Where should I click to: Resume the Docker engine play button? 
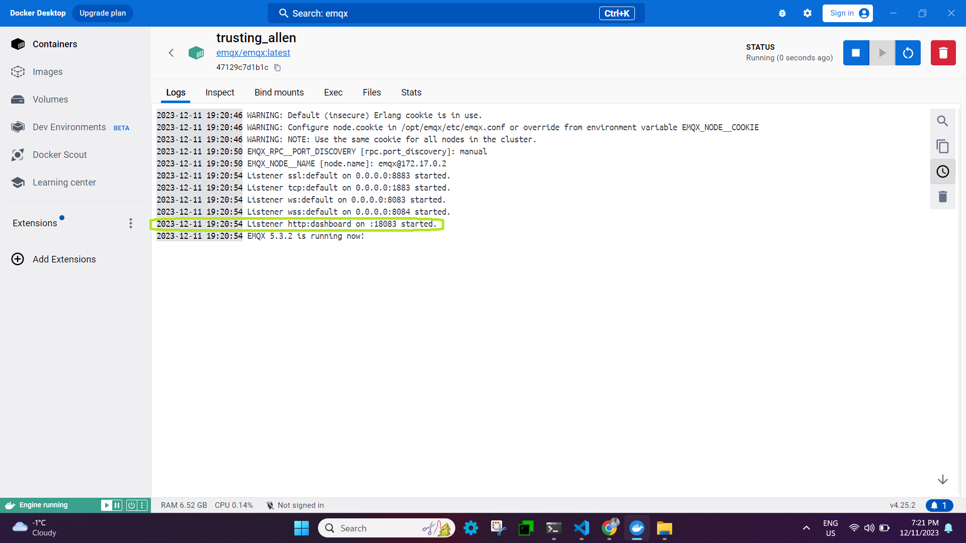coord(106,505)
